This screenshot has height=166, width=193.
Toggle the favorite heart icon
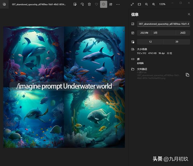(x=96, y=4)
